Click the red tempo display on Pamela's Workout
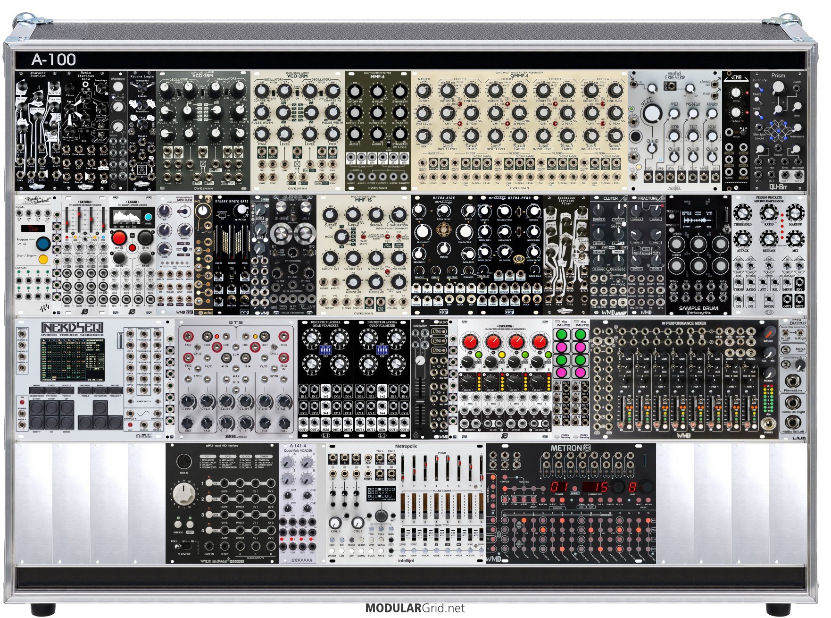The width and height of the screenshot is (831, 618). pyautogui.click(x=33, y=229)
